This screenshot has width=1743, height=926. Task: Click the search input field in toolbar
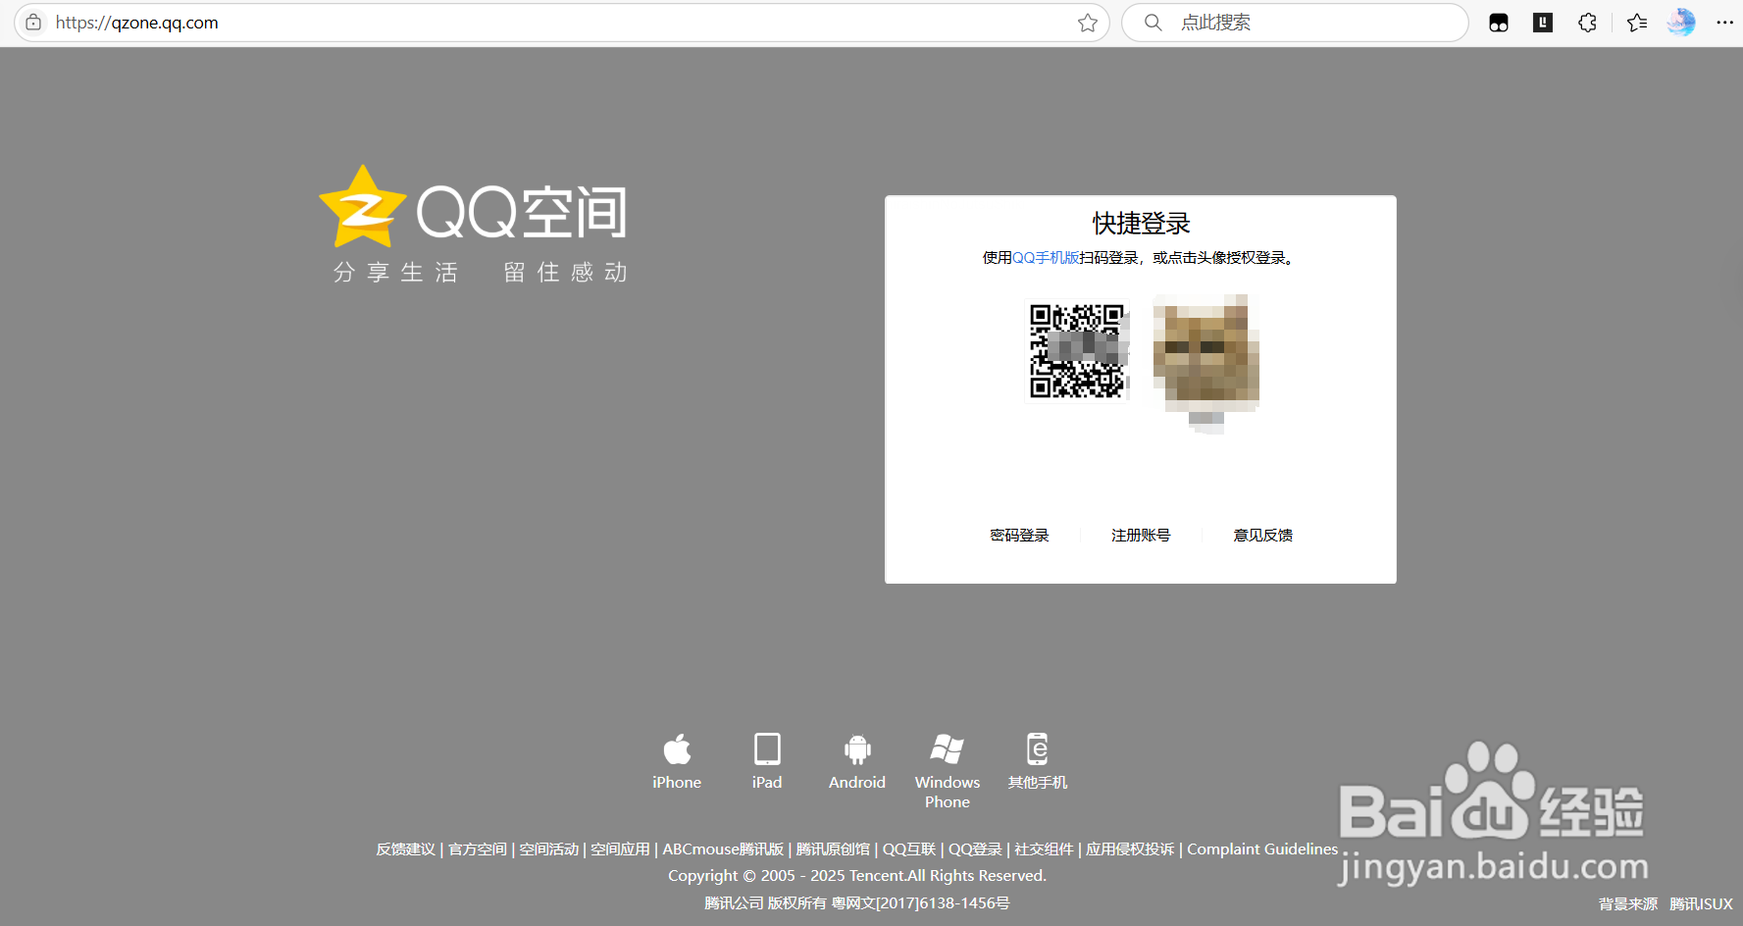click(x=1295, y=22)
